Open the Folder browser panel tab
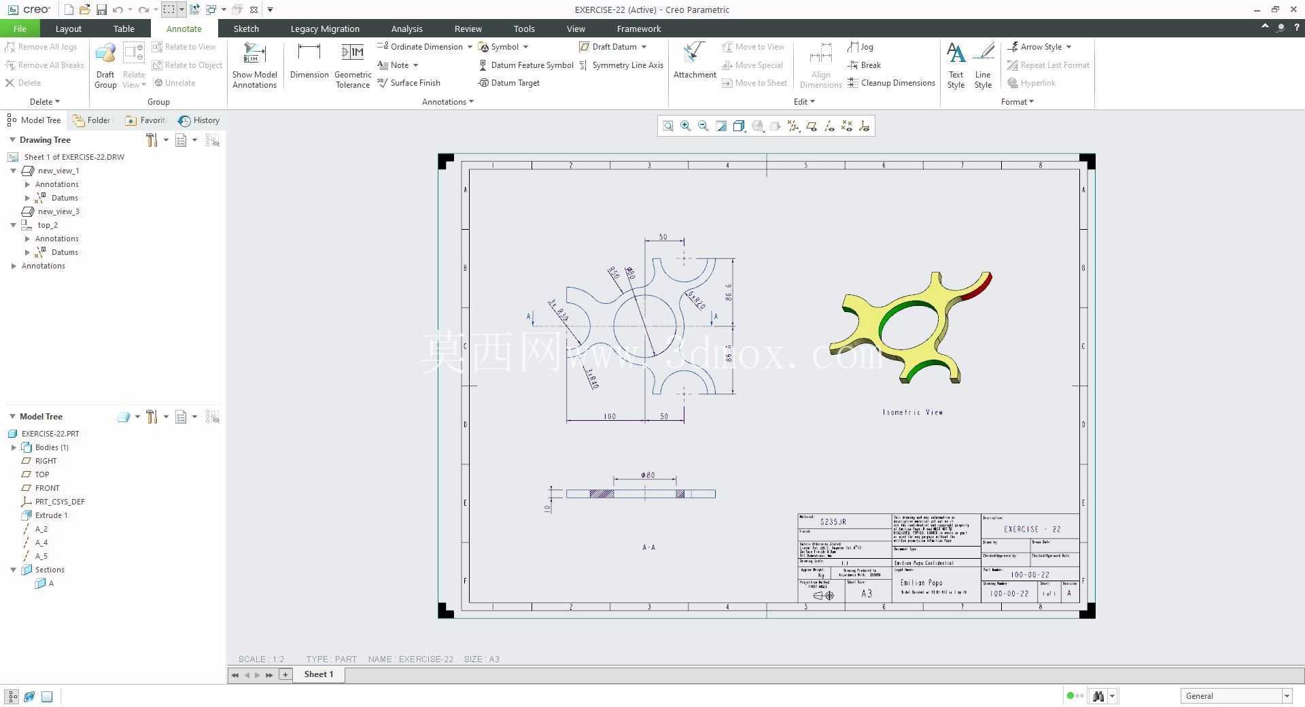Image resolution: width=1305 pixels, height=707 pixels. click(x=92, y=120)
